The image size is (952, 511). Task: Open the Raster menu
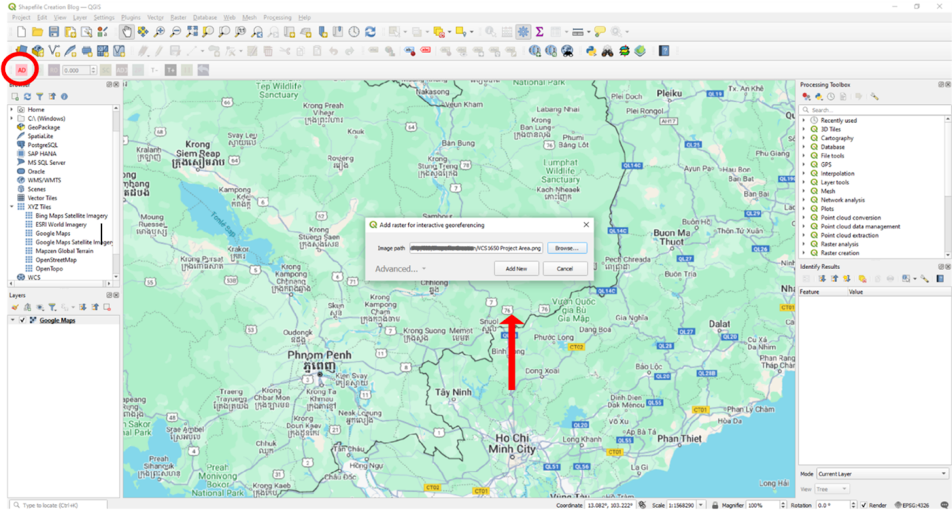click(178, 17)
